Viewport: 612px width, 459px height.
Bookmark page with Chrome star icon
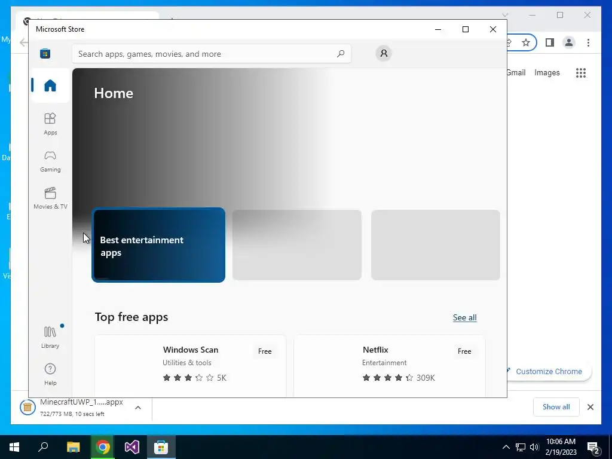click(526, 42)
